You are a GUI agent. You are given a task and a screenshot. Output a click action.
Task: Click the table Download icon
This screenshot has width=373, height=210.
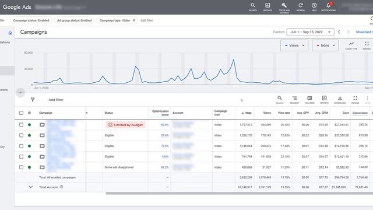340,100
